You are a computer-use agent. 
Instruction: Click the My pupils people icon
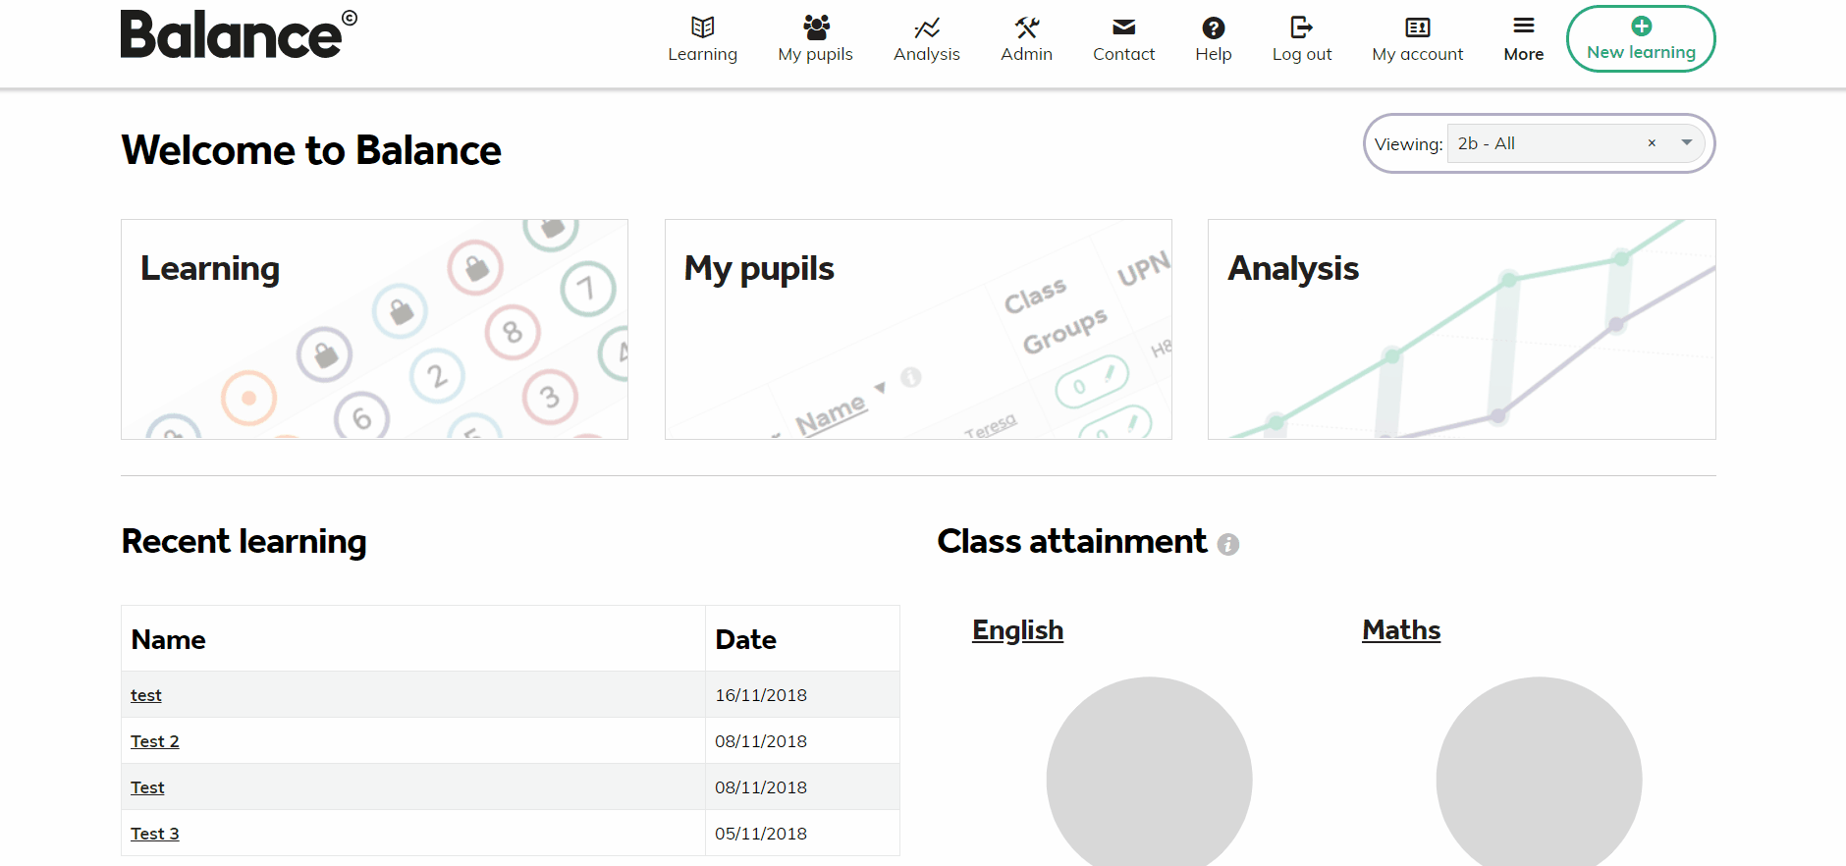coord(816,27)
